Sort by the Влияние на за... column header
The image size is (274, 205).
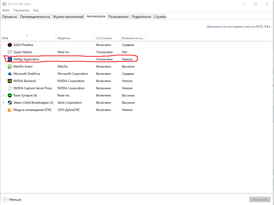click(133, 38)
